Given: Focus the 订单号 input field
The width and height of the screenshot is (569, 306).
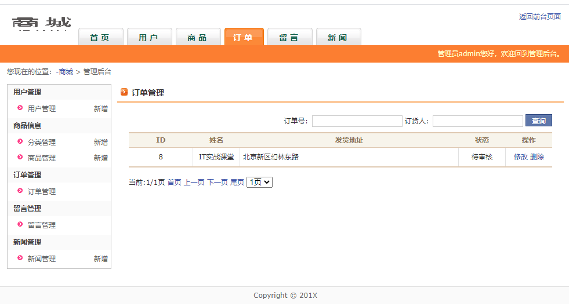Looking at the screenshot, I should tap(357, 121).
